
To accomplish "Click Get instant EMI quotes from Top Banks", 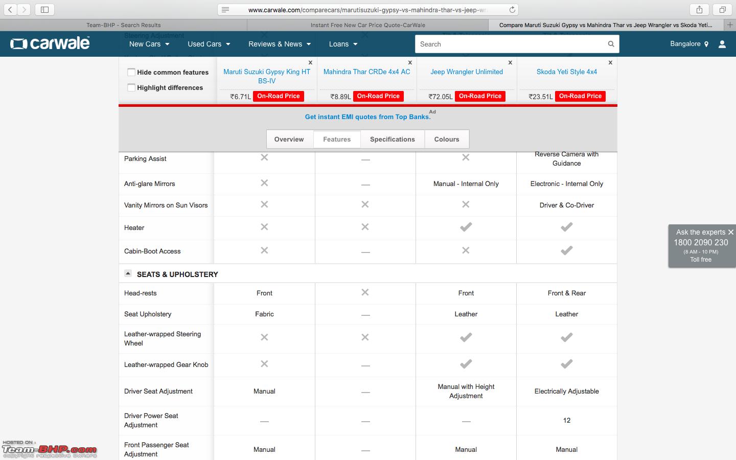I will click(x=367, y=117).
